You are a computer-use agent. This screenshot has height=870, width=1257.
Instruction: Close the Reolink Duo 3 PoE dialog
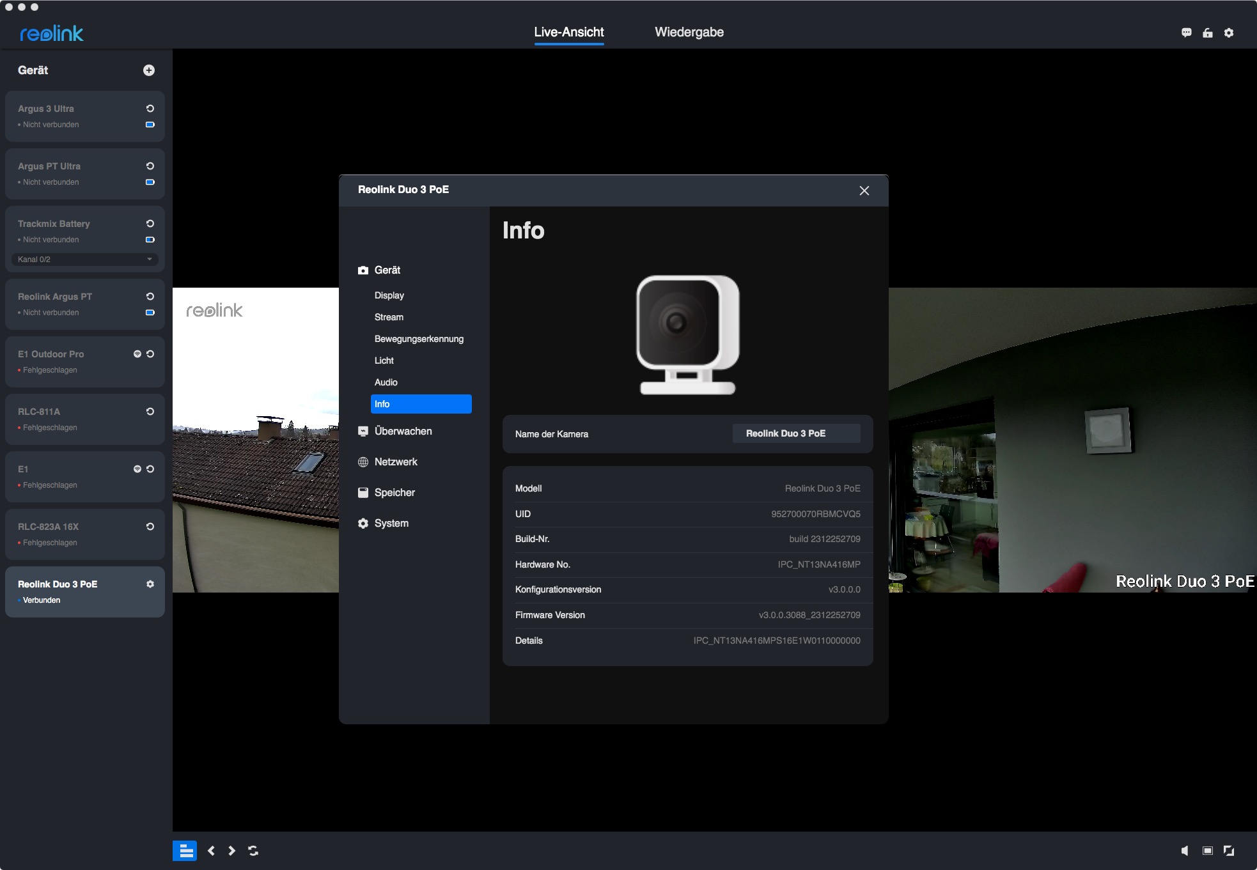864,190
